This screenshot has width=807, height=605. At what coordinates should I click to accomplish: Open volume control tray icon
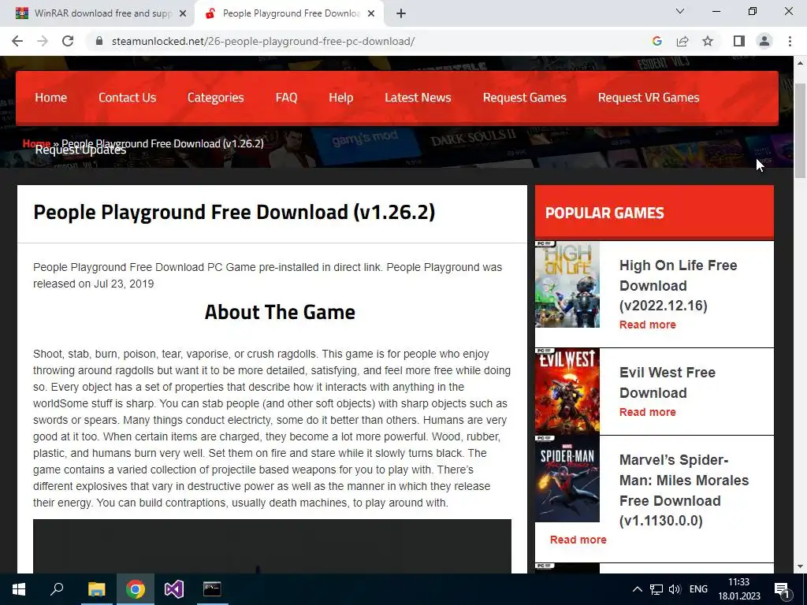[x=675, y=589]
